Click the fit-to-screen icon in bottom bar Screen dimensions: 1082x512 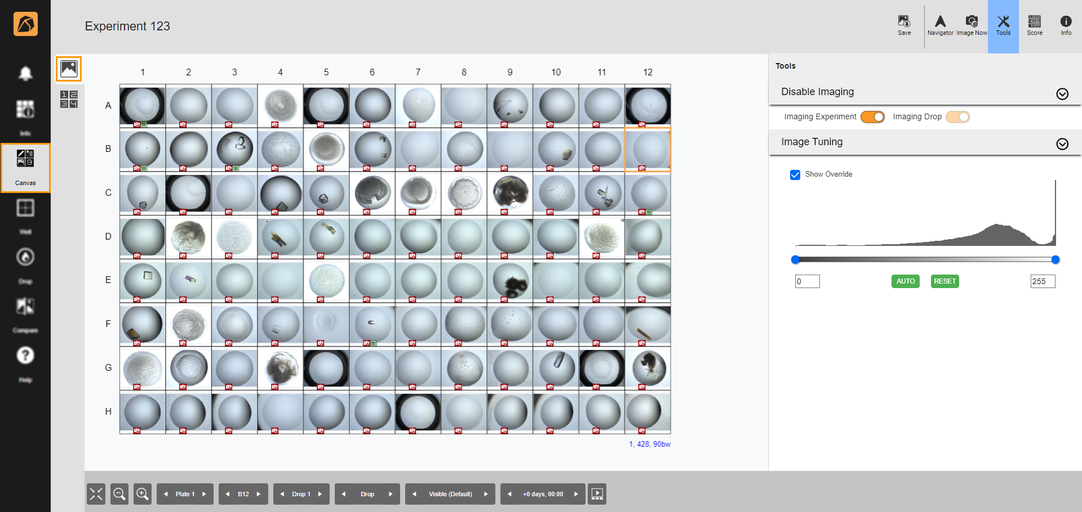[96, 494]
